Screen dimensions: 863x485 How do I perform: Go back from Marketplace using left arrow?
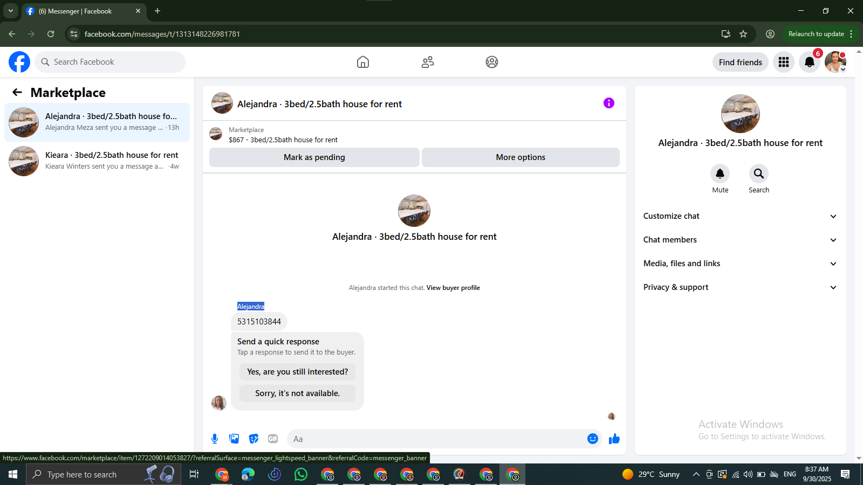(x=17, y=92)
